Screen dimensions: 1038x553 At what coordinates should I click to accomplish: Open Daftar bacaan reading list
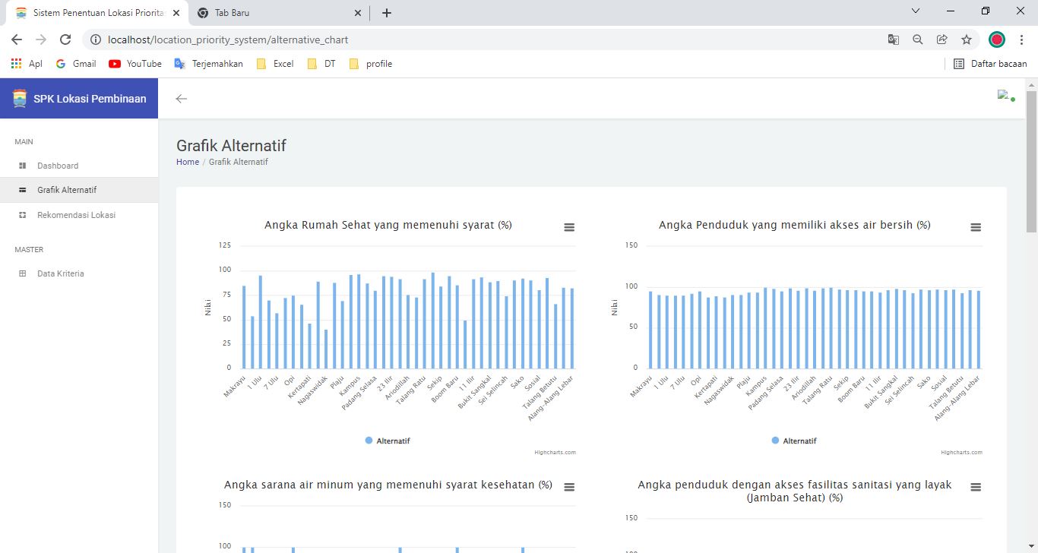[990, 64]
